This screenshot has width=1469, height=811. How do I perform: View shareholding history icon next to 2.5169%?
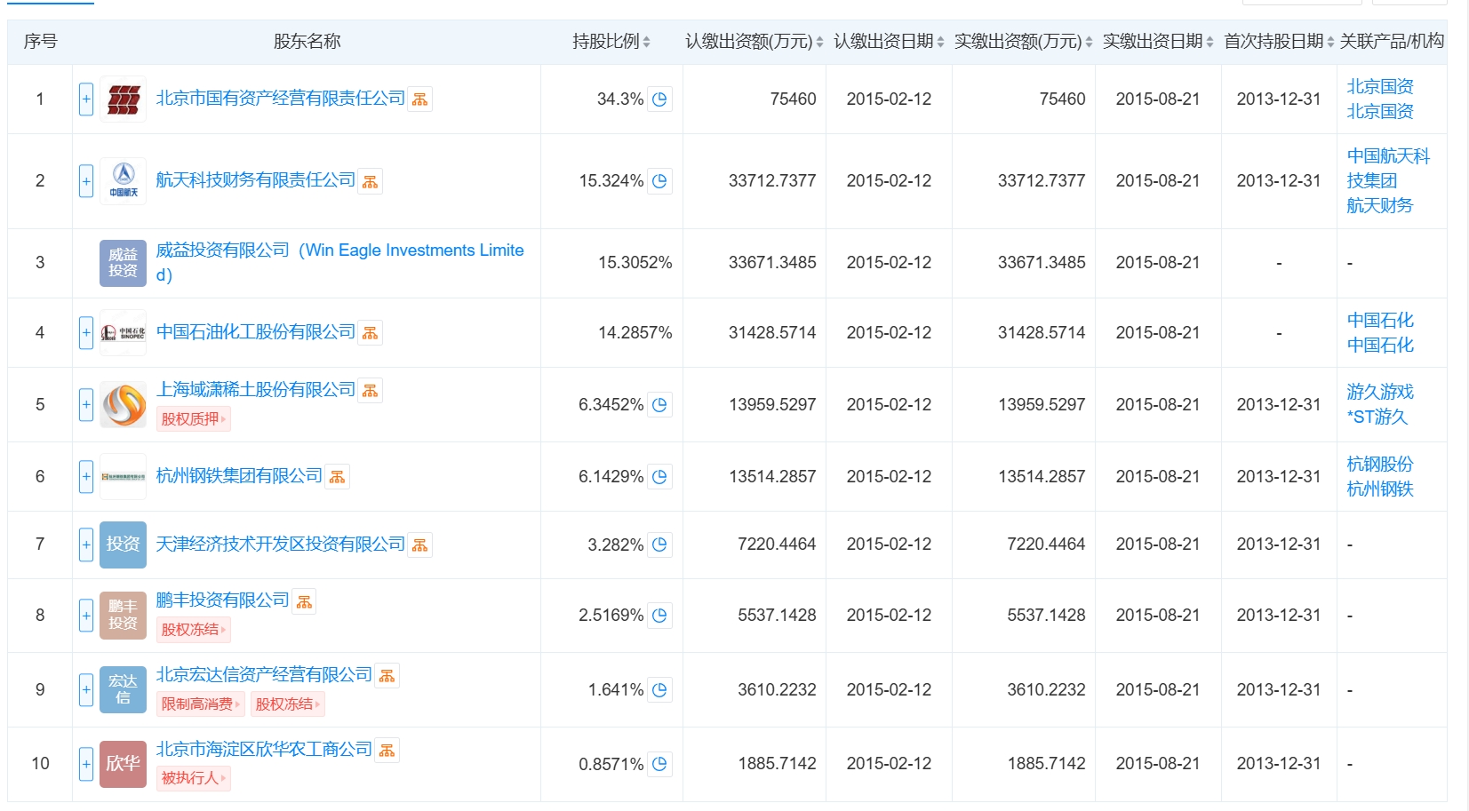(x=659, y=615)
